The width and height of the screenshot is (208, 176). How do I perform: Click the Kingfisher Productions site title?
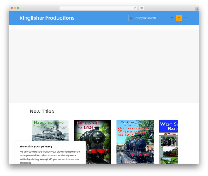[47, 18]
